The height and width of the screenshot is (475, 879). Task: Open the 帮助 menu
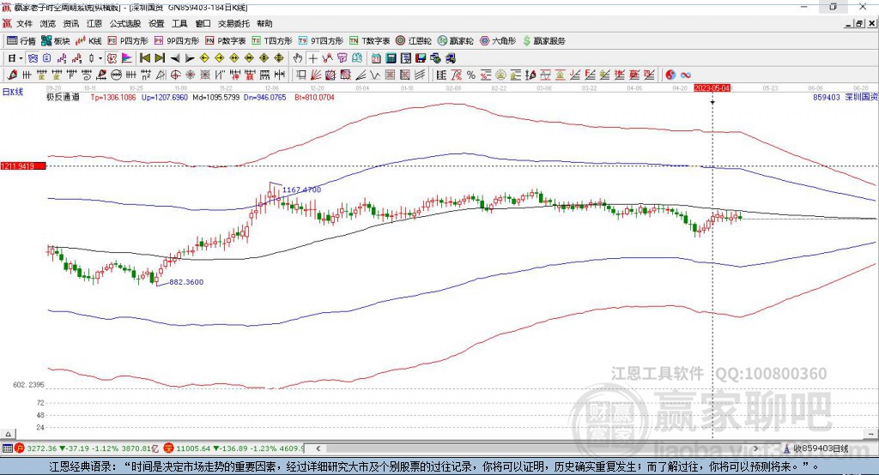[264, 23]
